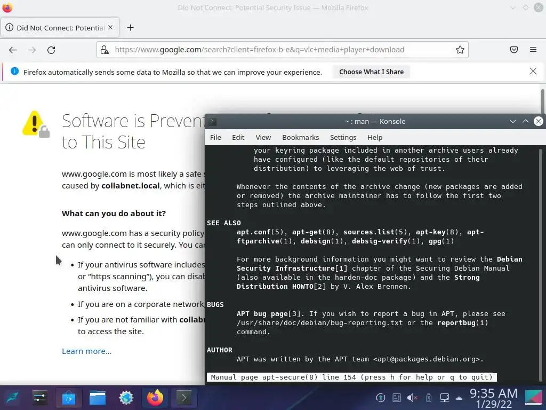Image resolution: width=546 pixels, height=410 pixels.
Task: Close the Konsole window
Action: point(539,121)
